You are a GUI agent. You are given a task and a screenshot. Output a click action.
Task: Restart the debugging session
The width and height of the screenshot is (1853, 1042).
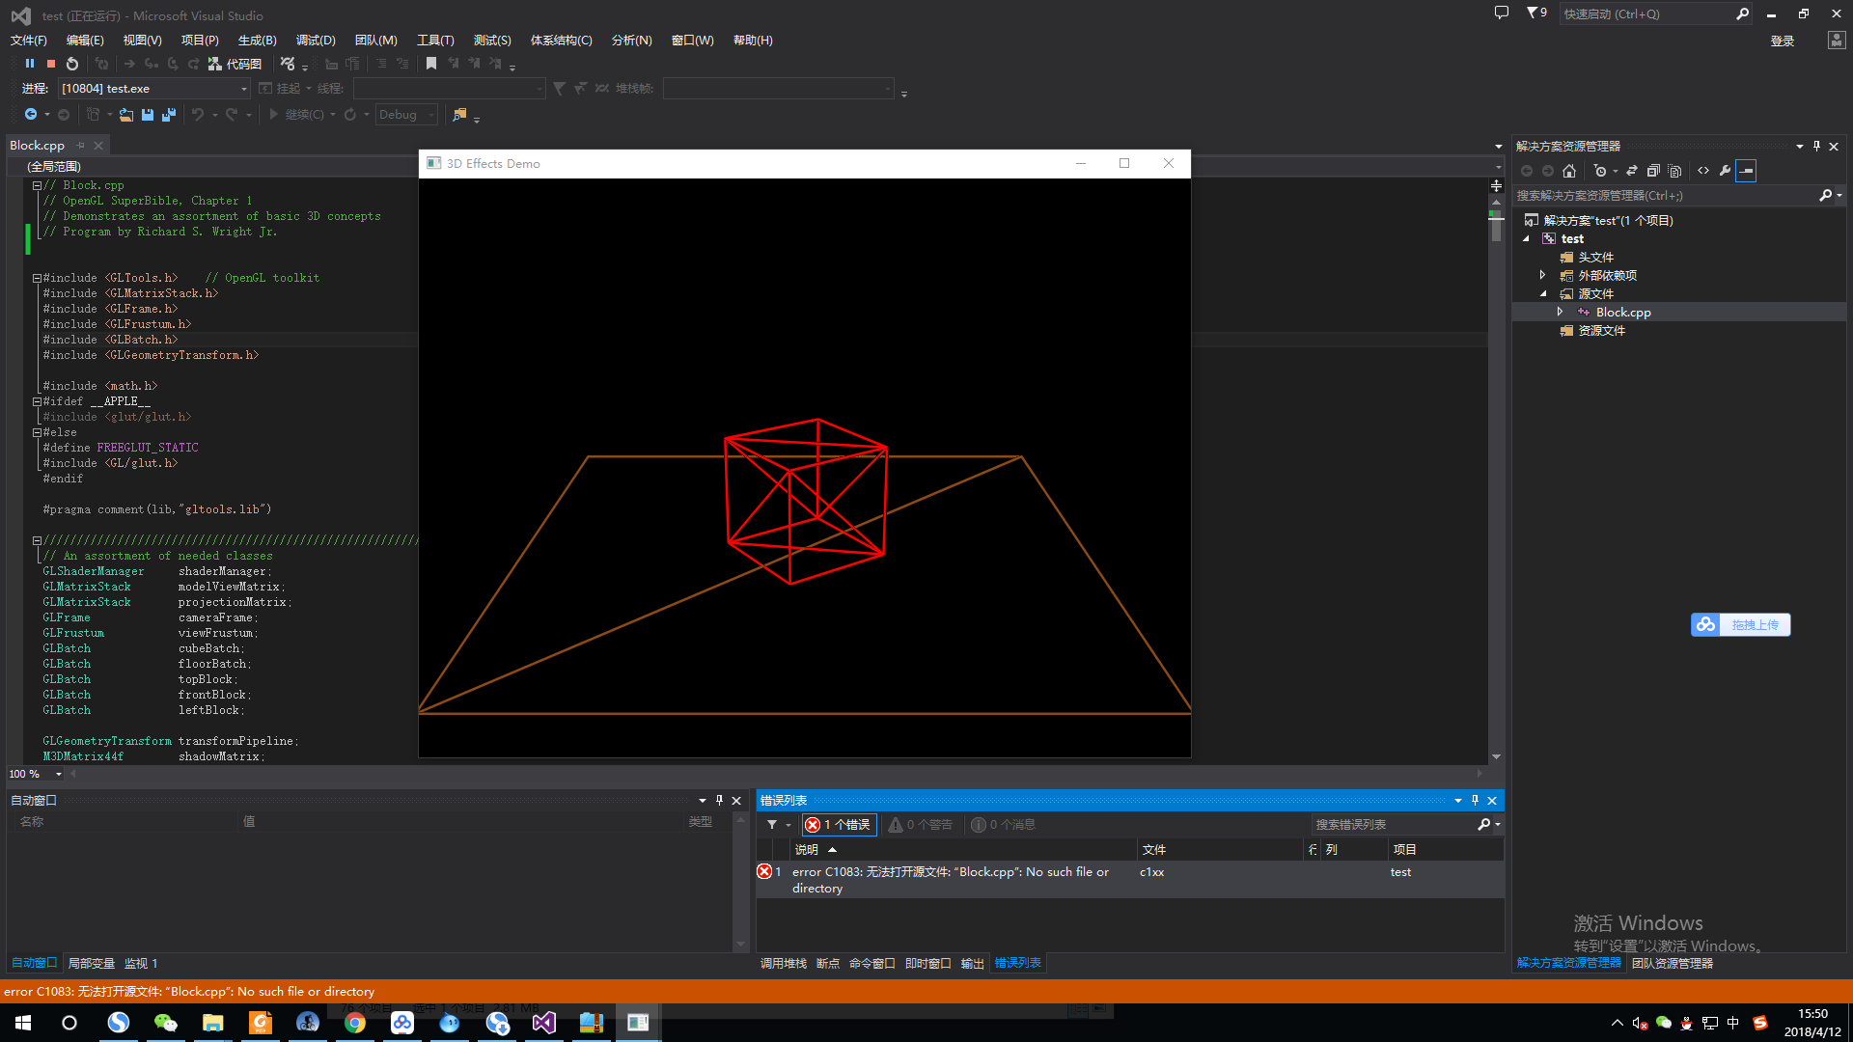(x=72, y=64)
